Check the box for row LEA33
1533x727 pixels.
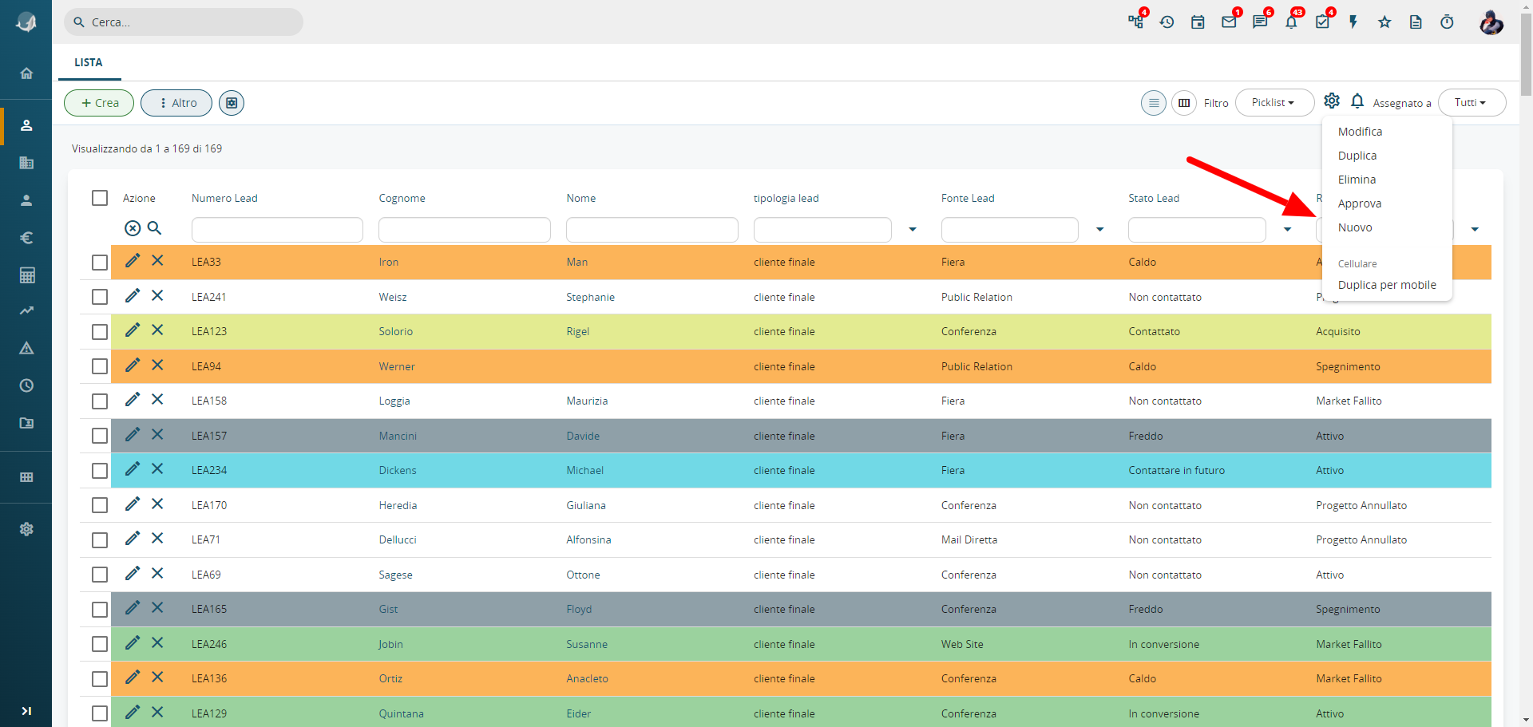100,263
